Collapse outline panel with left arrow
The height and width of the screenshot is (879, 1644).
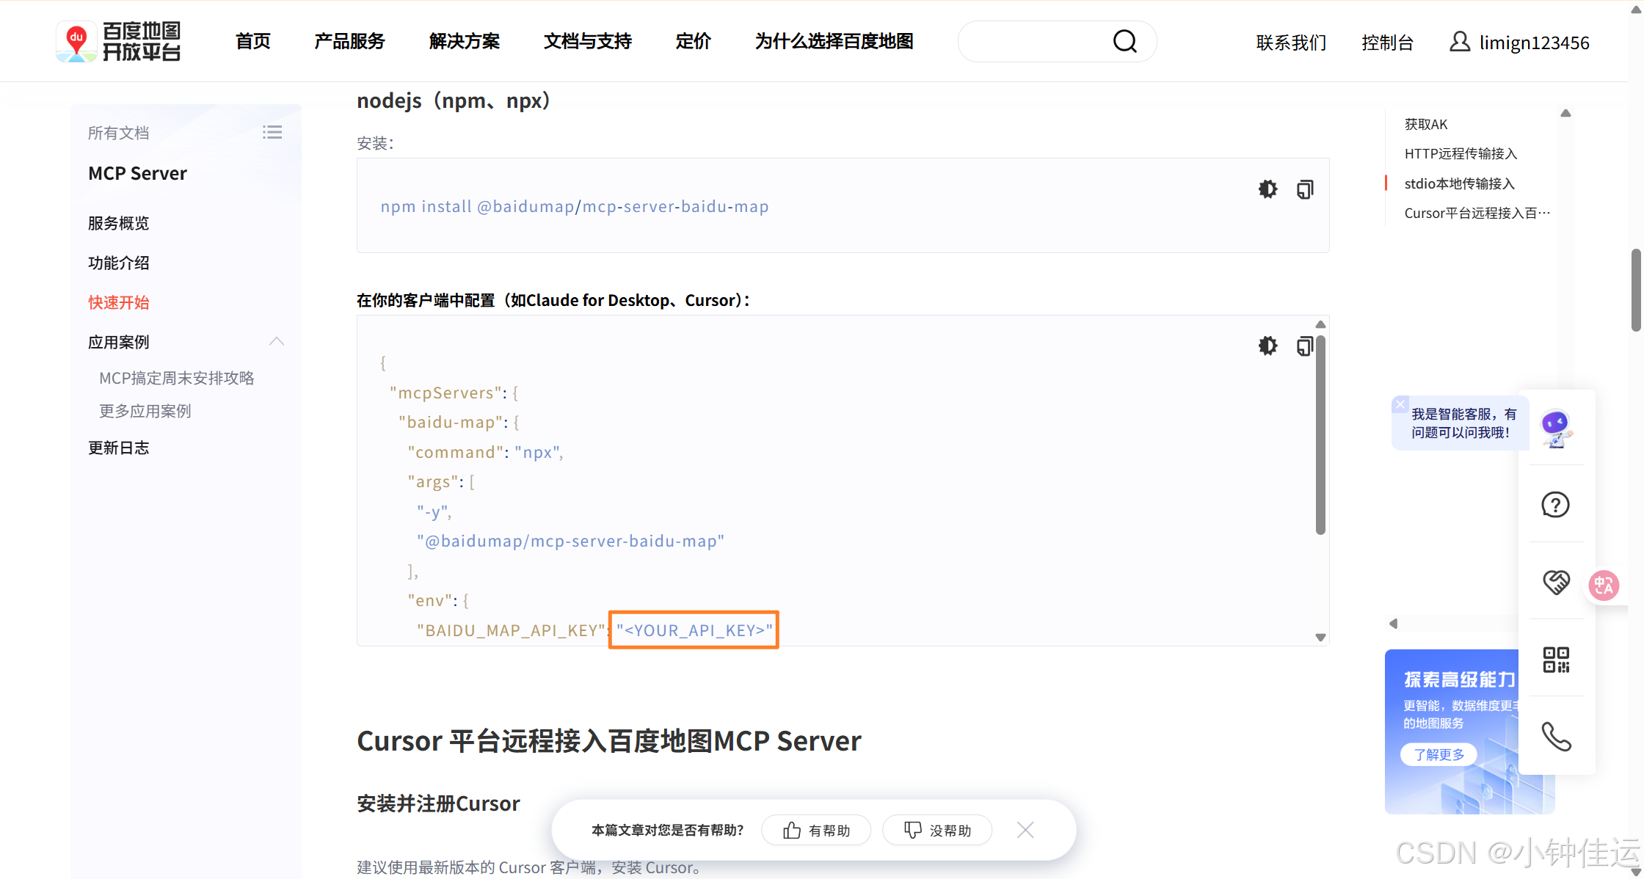point(1393,624)
